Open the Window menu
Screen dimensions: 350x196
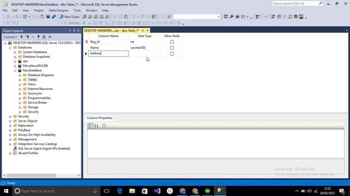click(91, 10)
